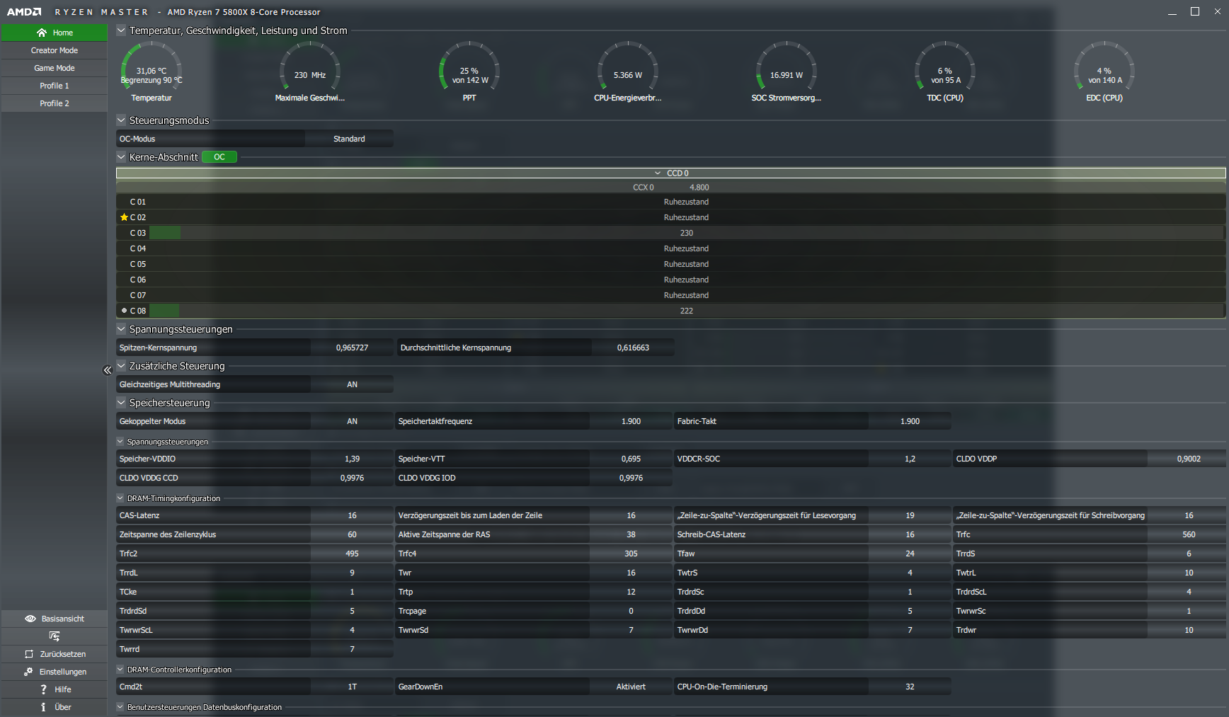This screenshot has width=1229, height=717.
Task: Click Speicher-VDDIO value 1,39
Action: (352, 459)
